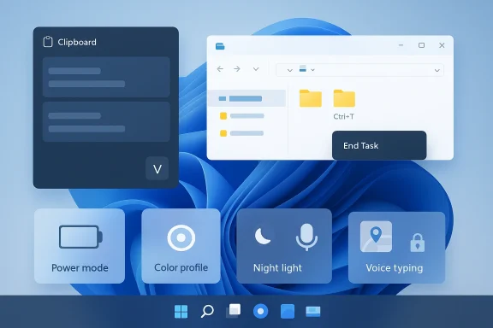Open the chevron right of the drive icon
The image size is (493, 328).
click(313, 70)
